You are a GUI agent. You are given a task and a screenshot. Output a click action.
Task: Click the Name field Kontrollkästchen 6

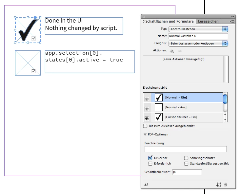[198, 36]
